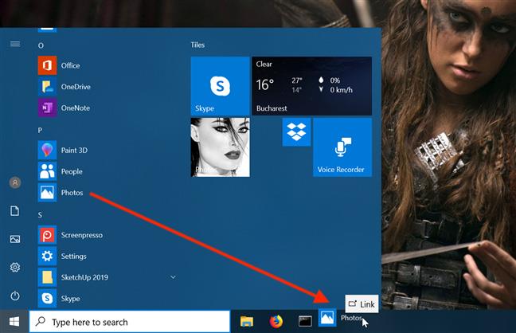This screenshot has width=516, height=333.
Task: Open the Photos live tile thumbnail
Action: 220,147
